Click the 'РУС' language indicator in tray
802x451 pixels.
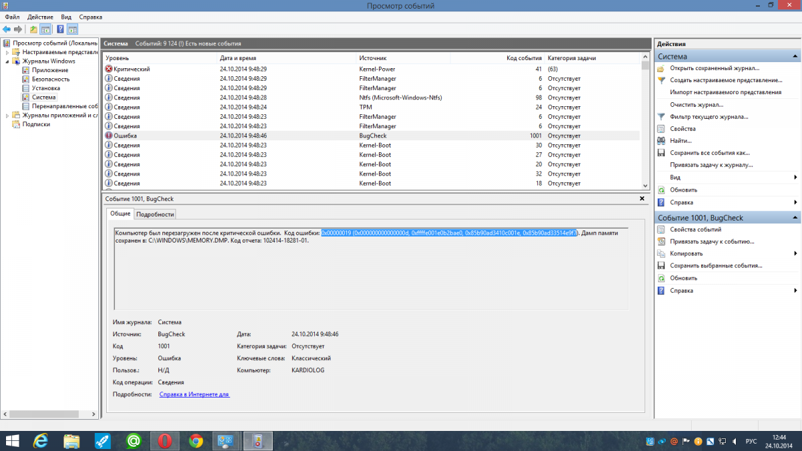[x=751, y=441]
